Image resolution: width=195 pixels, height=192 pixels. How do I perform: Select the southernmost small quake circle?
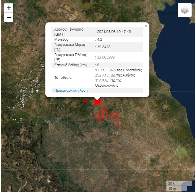(x=118, y=125)
